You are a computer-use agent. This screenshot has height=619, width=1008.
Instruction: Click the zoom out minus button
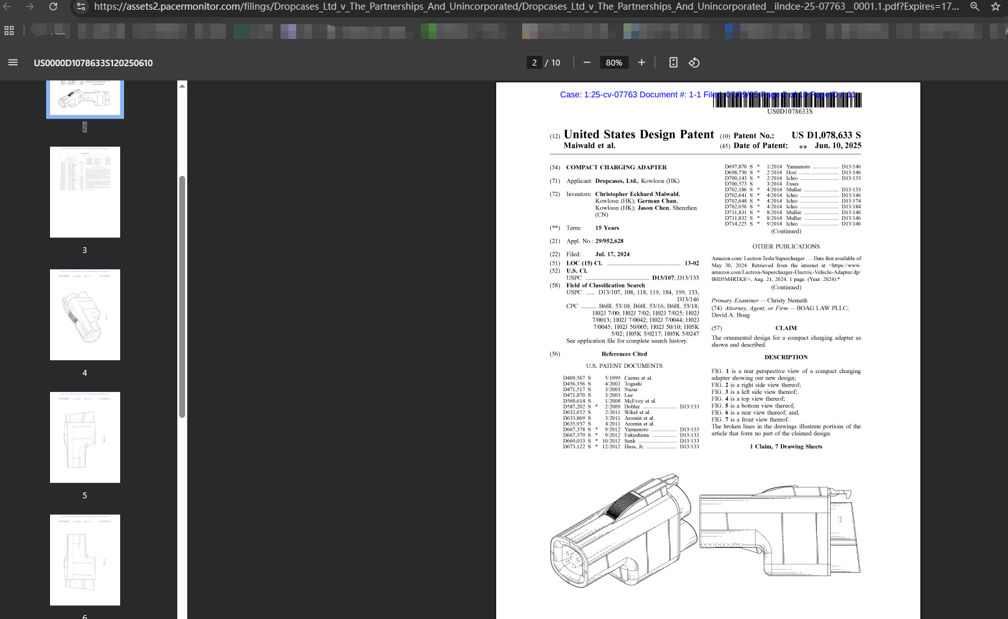[x=587, y=63]
